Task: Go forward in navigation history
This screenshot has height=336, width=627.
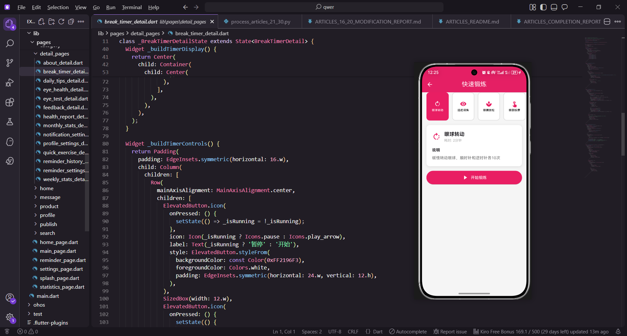Action: pos(196,7)
